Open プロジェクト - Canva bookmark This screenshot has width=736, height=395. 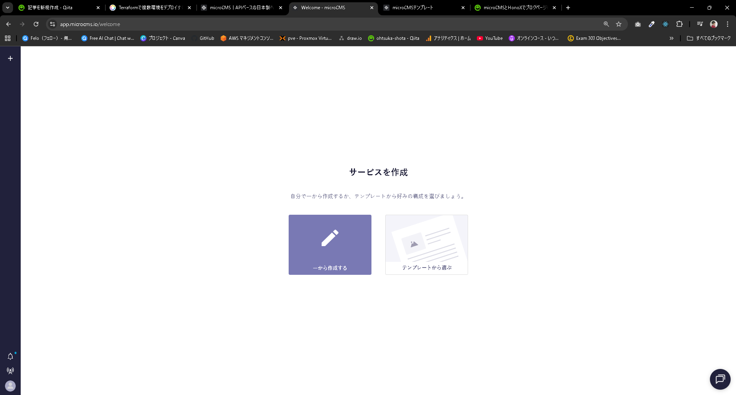coord(163,38)
